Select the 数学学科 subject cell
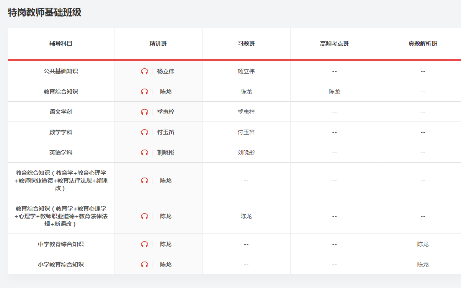Screen dimensions: 461x288 pyautogui.click(x=61, y=132)
